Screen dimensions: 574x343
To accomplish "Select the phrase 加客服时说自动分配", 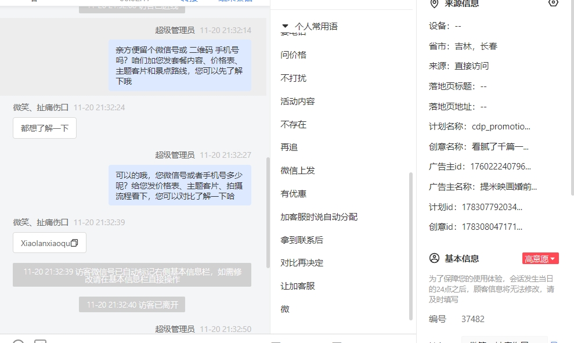I will pos(319,216).
